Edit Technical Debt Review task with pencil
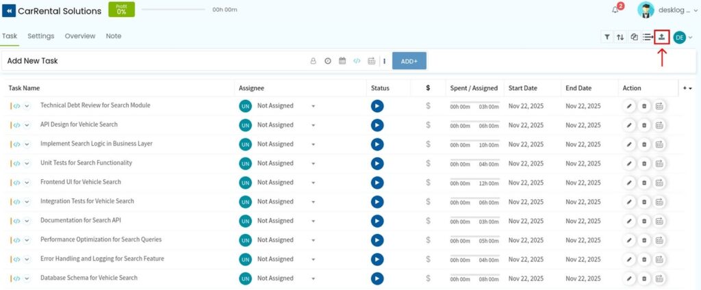The width and height of the screenshot is (701, 290). click(629, 106)
